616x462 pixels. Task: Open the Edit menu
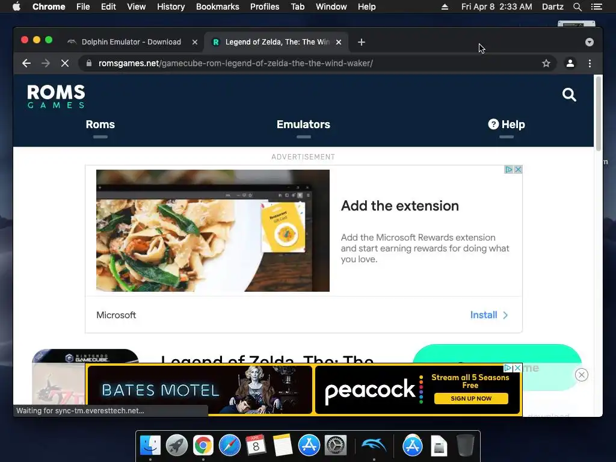108,7
